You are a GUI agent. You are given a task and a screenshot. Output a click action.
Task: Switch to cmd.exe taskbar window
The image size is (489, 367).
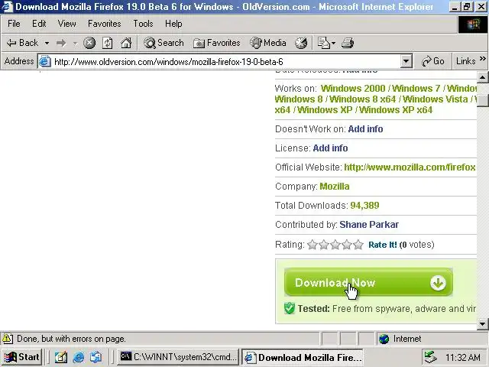178,357
